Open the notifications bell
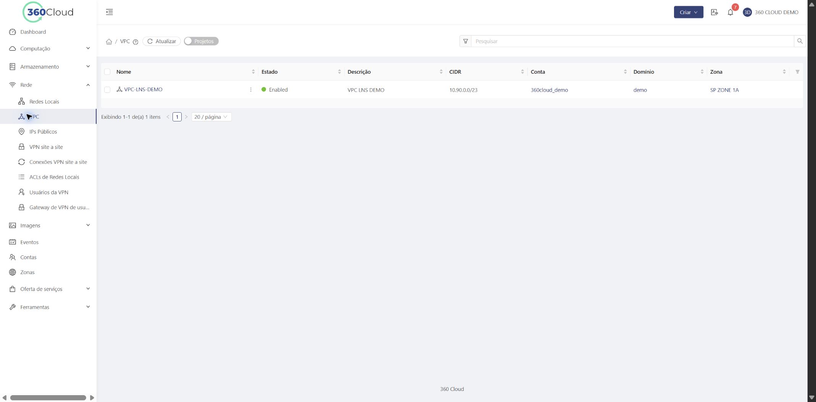Image resolution: width=816 pixels, height=402 pixels. [x=730, y=12]
